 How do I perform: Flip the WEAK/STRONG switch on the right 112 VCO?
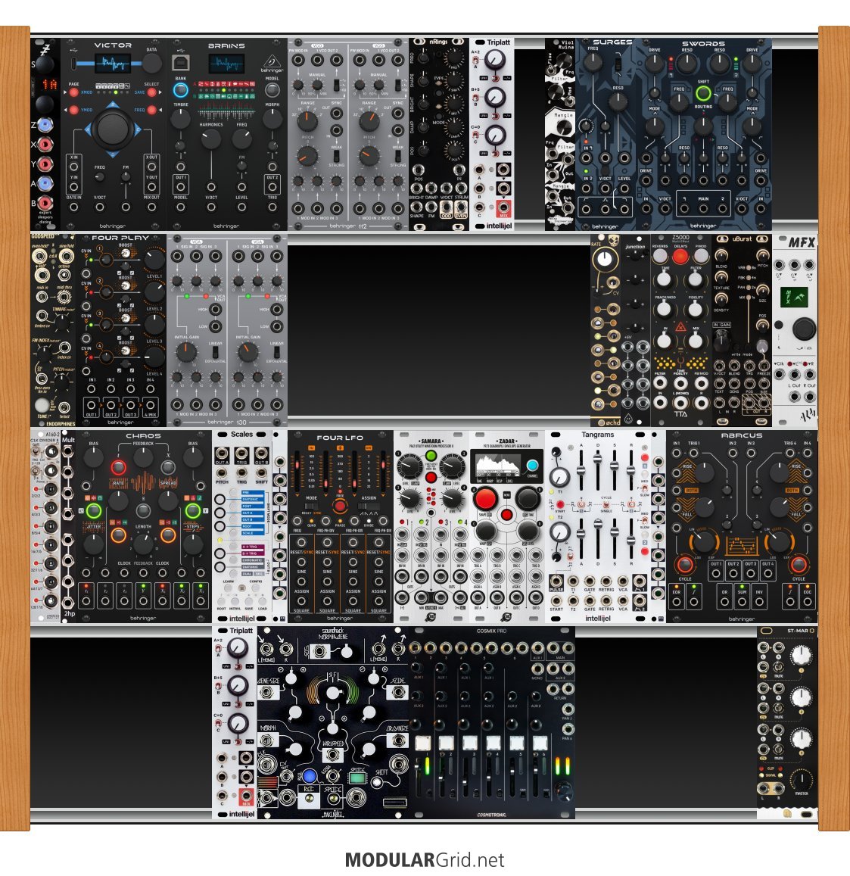(397, 157)
